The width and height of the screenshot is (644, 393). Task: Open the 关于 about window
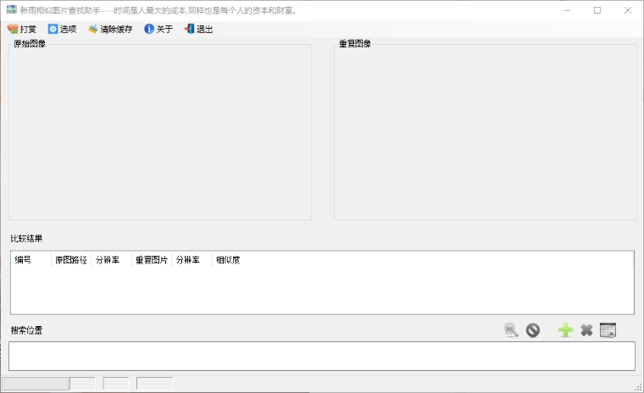tap(158, 29)
